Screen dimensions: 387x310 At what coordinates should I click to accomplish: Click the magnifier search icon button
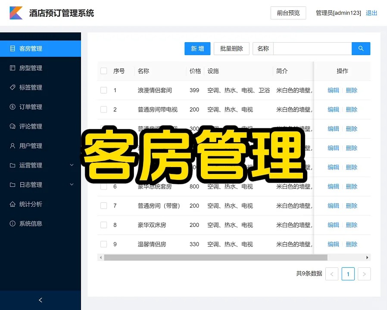tap(361, 49)
